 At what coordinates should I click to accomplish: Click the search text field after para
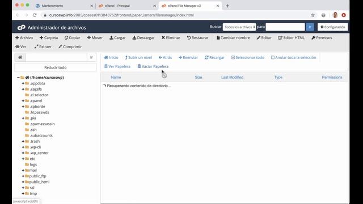pos(285,27)
